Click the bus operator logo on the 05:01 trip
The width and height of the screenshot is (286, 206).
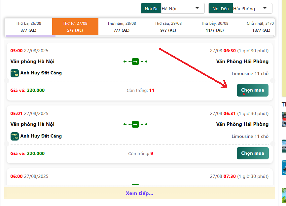15,136
